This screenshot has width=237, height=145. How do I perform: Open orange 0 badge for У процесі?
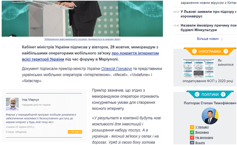pyautogui.click(x=192, y=127)
